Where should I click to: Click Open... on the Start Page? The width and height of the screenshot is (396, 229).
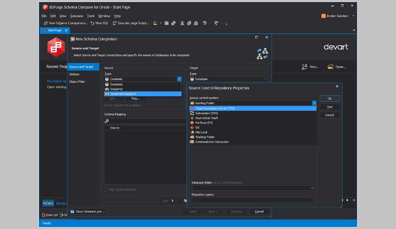pos(337,67)
